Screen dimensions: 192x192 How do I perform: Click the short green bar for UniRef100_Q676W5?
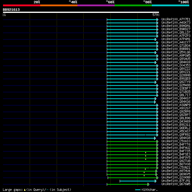click(128, 184)
